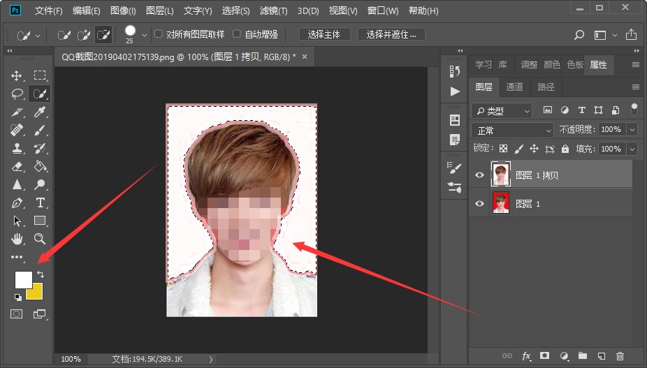Enable 自动增强 checkbox
This screenshot has width=647, height=368.
click(x=237, y=34)
